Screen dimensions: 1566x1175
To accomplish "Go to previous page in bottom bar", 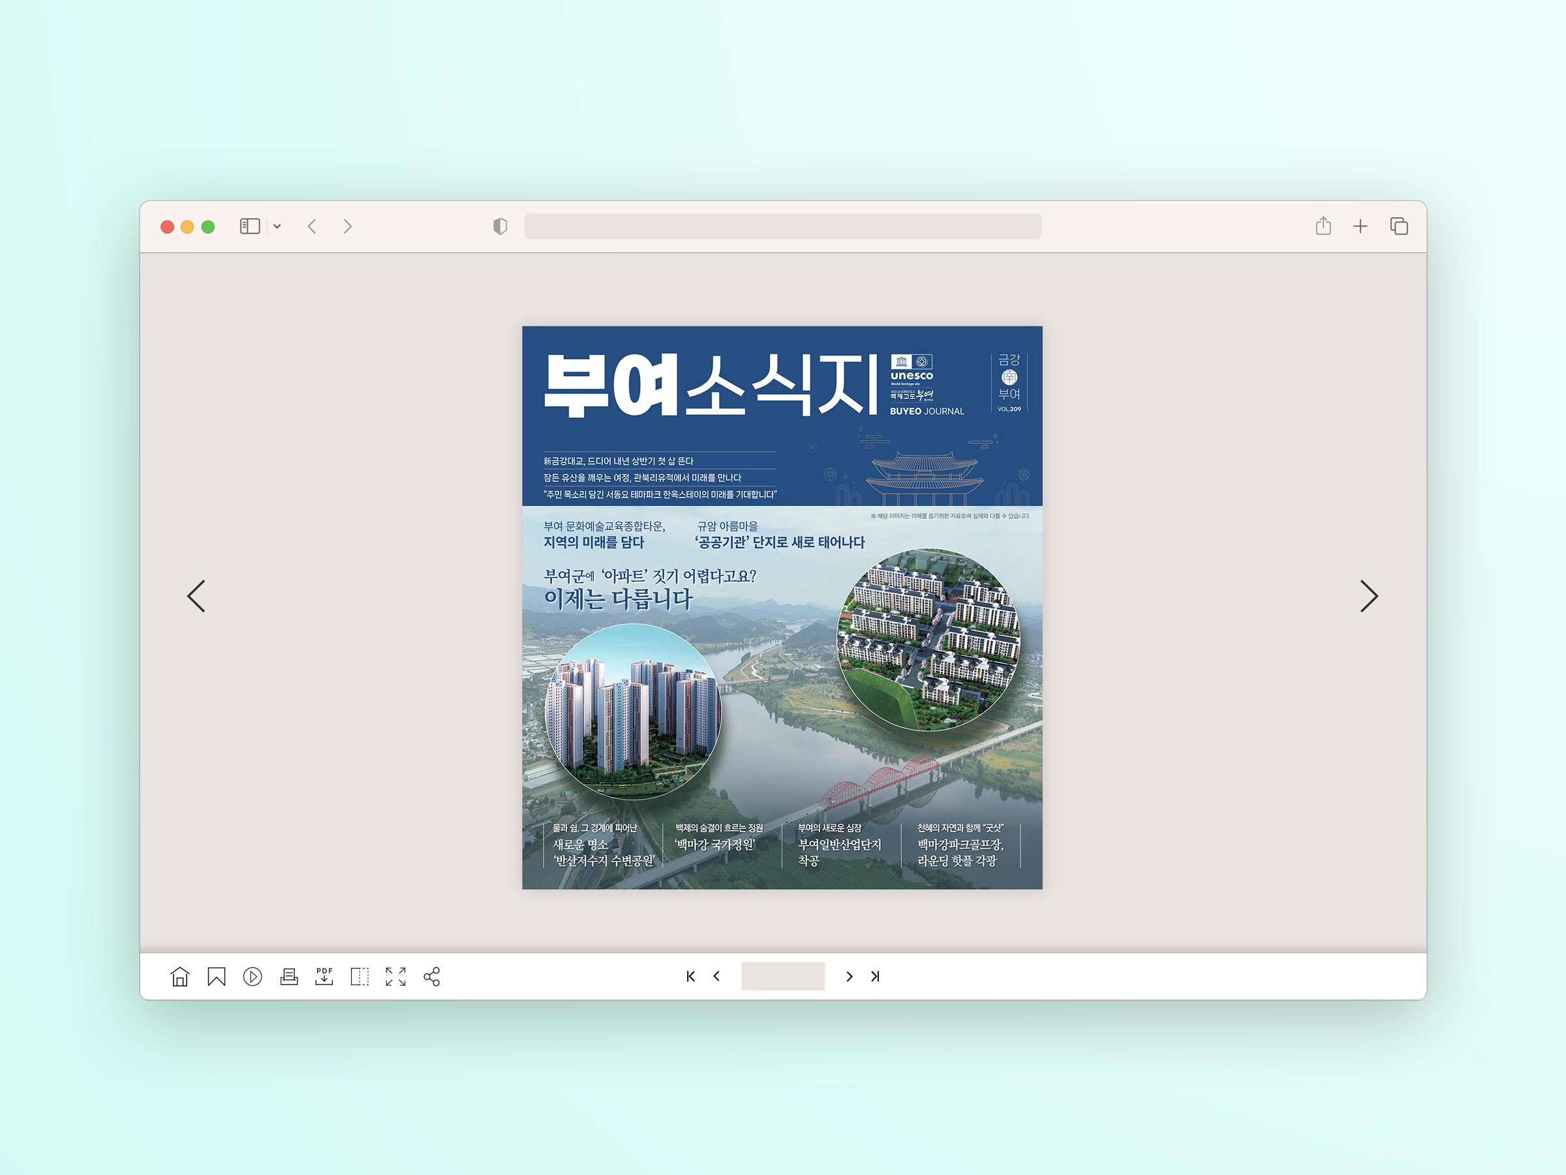I will (x=716, y=976).
